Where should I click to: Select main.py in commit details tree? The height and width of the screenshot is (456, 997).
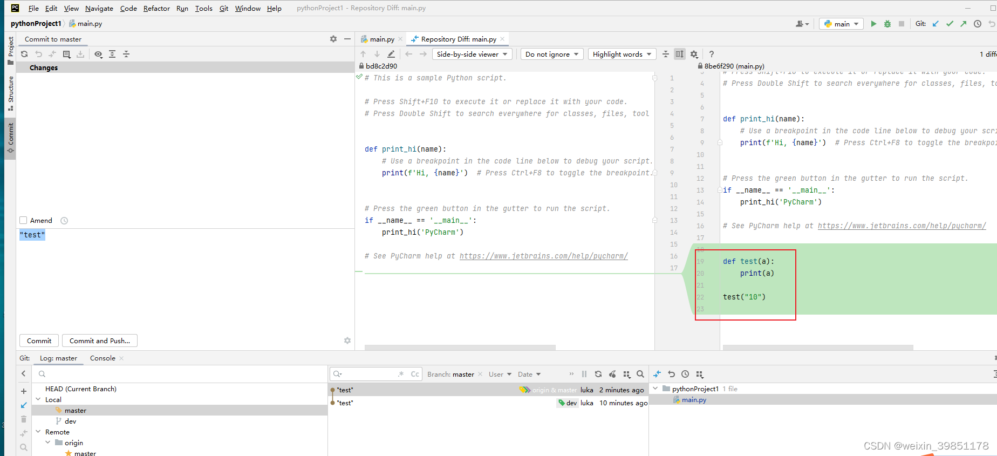tap(694, 399)
